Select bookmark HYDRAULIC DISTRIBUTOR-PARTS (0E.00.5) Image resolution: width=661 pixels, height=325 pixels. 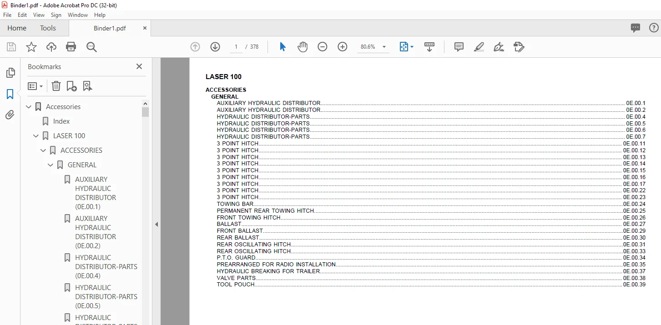[106, 297]
